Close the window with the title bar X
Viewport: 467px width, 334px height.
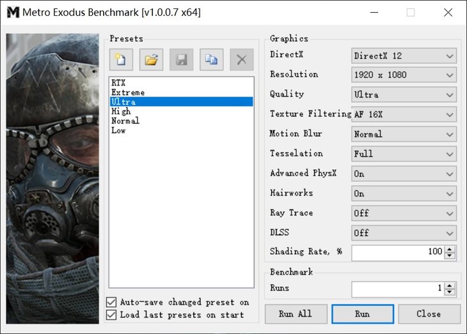click(448, 13)
